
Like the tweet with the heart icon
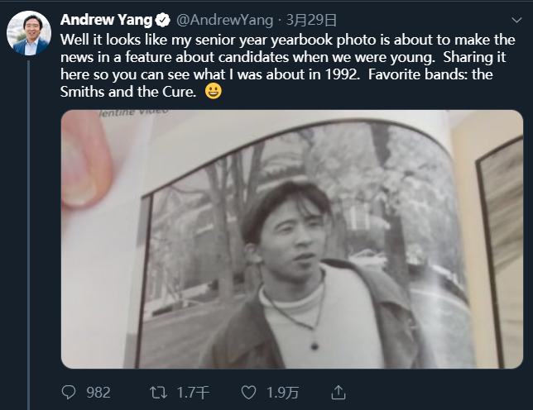point(248,392)
